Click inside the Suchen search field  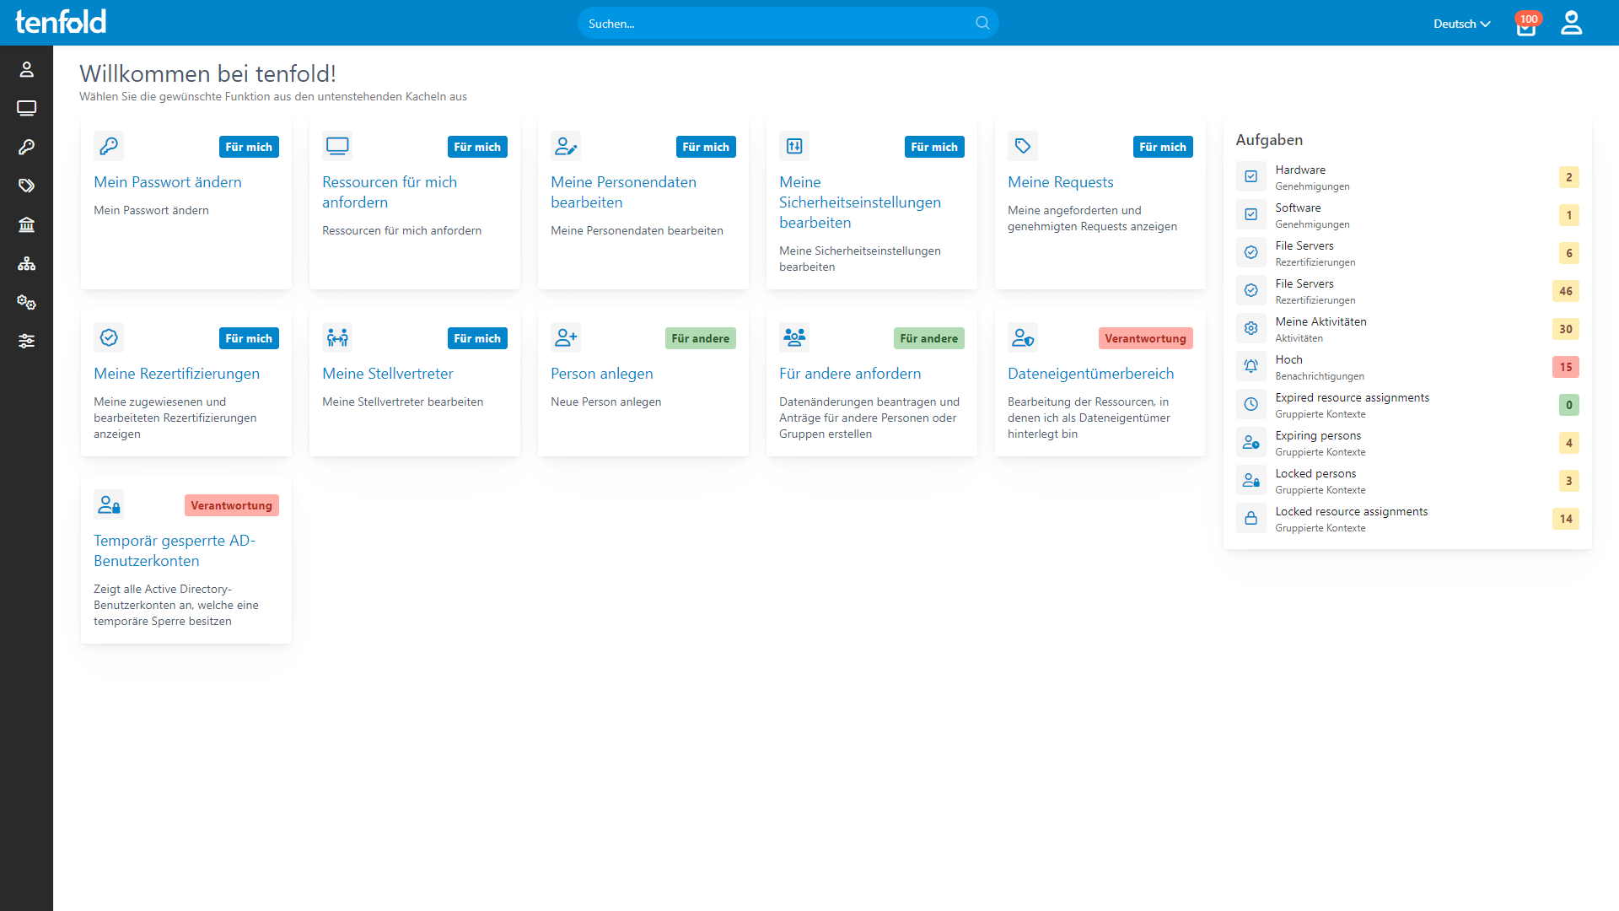(759, 23)
